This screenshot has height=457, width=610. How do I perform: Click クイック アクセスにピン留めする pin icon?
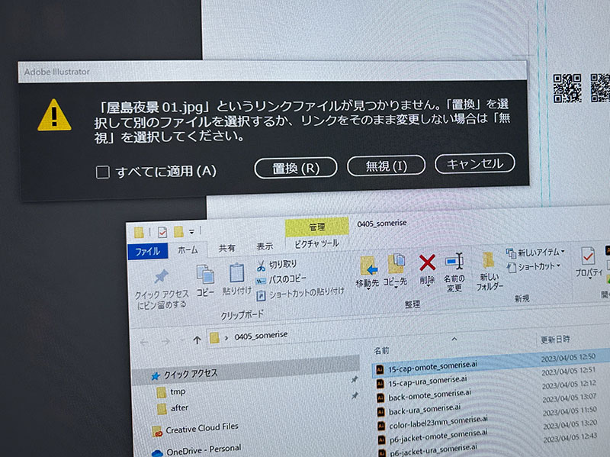coord(161,276)
